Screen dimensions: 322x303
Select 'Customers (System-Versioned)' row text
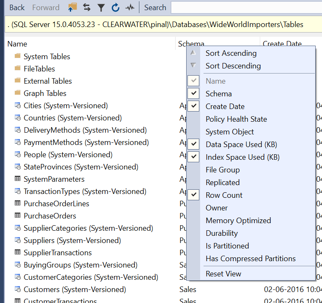pyautogui.click(x=75, y=289)
